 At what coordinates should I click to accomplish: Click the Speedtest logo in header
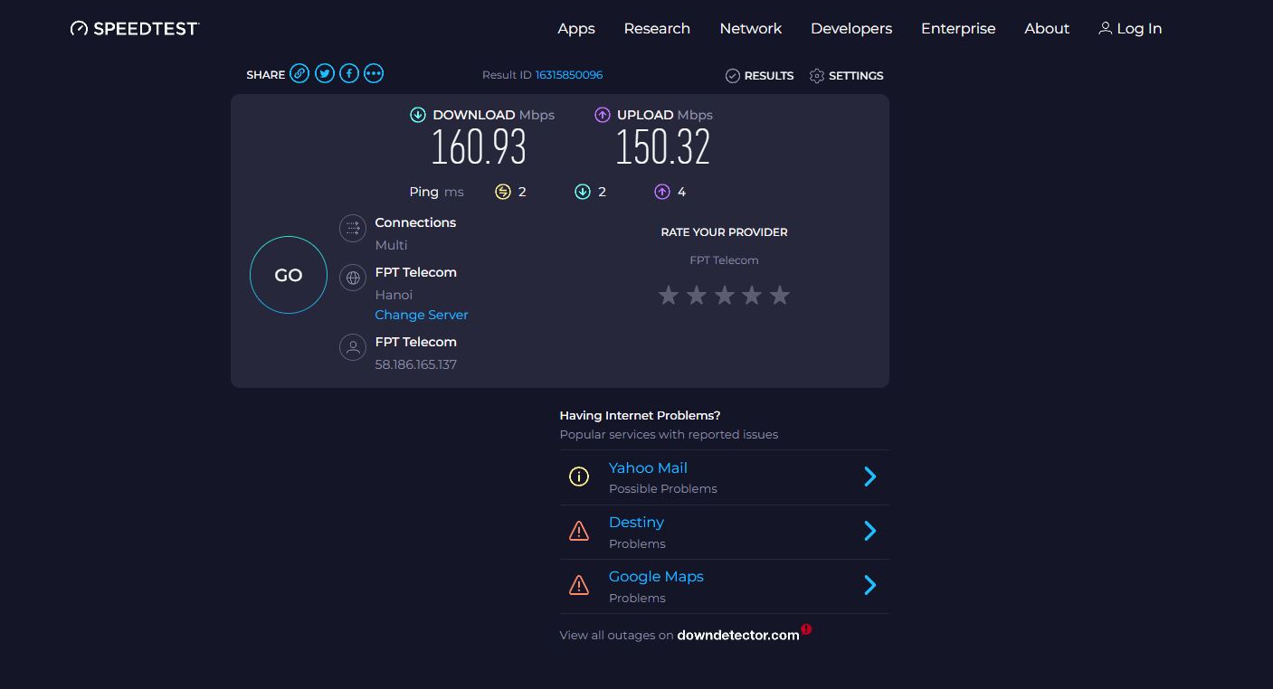[x=135, y=29]
